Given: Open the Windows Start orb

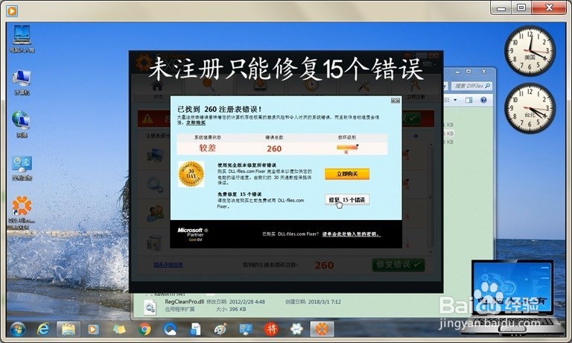Looking at the screenshot, I should tap(18, 330).
